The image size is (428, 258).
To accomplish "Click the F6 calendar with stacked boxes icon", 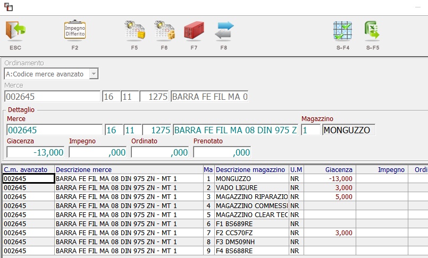I will coord(164,30).
